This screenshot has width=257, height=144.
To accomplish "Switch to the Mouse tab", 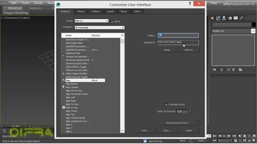I will tap(81, 12).
